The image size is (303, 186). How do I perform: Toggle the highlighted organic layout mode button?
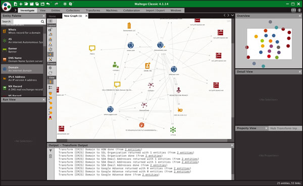coord(50,54)
